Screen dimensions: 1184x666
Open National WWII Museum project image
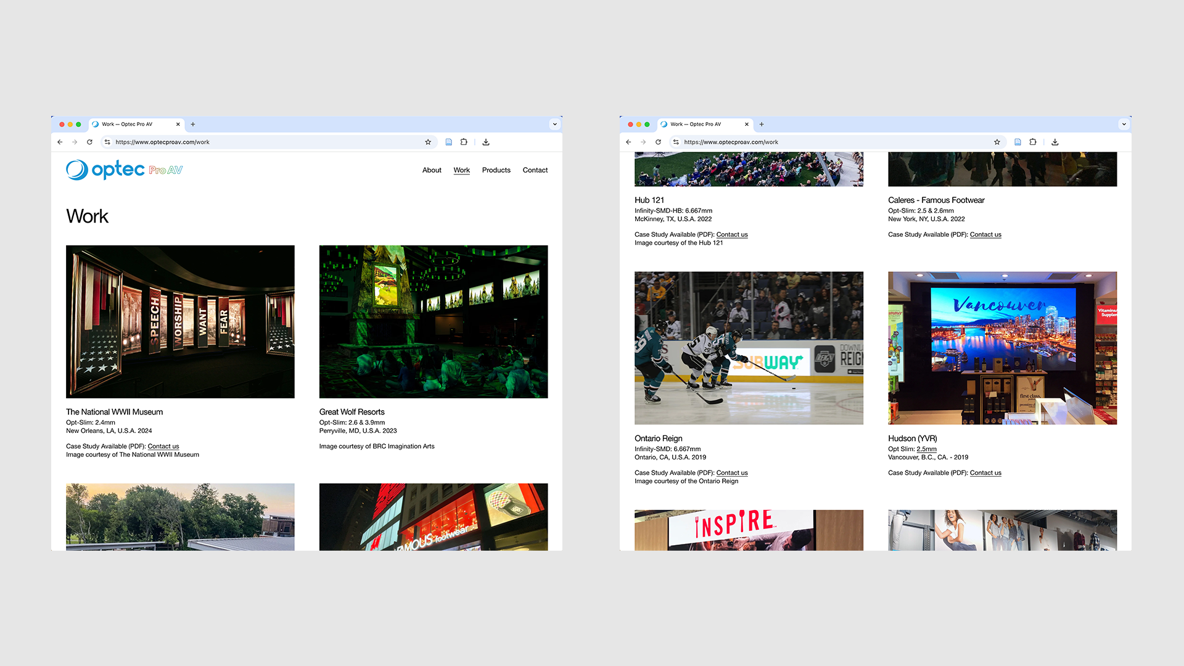pyautogui.click(x=180, y=321)
